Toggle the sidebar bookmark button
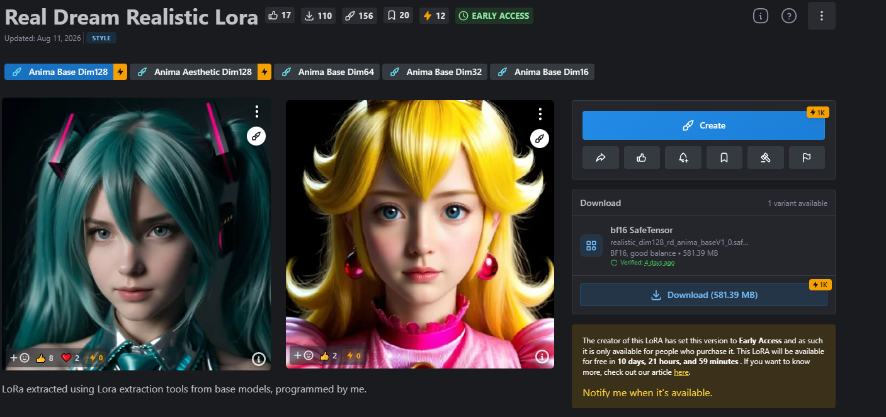The width and height of the screenshot is (886, 417). (x=724, y=157)
